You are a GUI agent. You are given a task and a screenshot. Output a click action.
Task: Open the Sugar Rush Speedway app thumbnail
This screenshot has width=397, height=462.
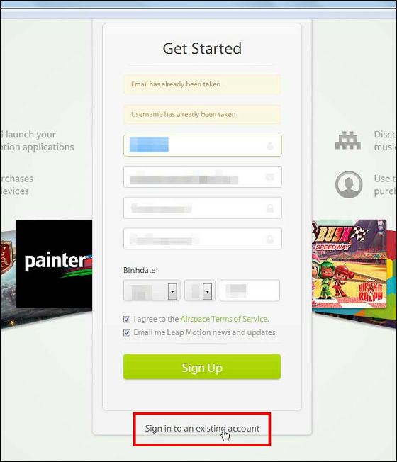tap(350, 264)
